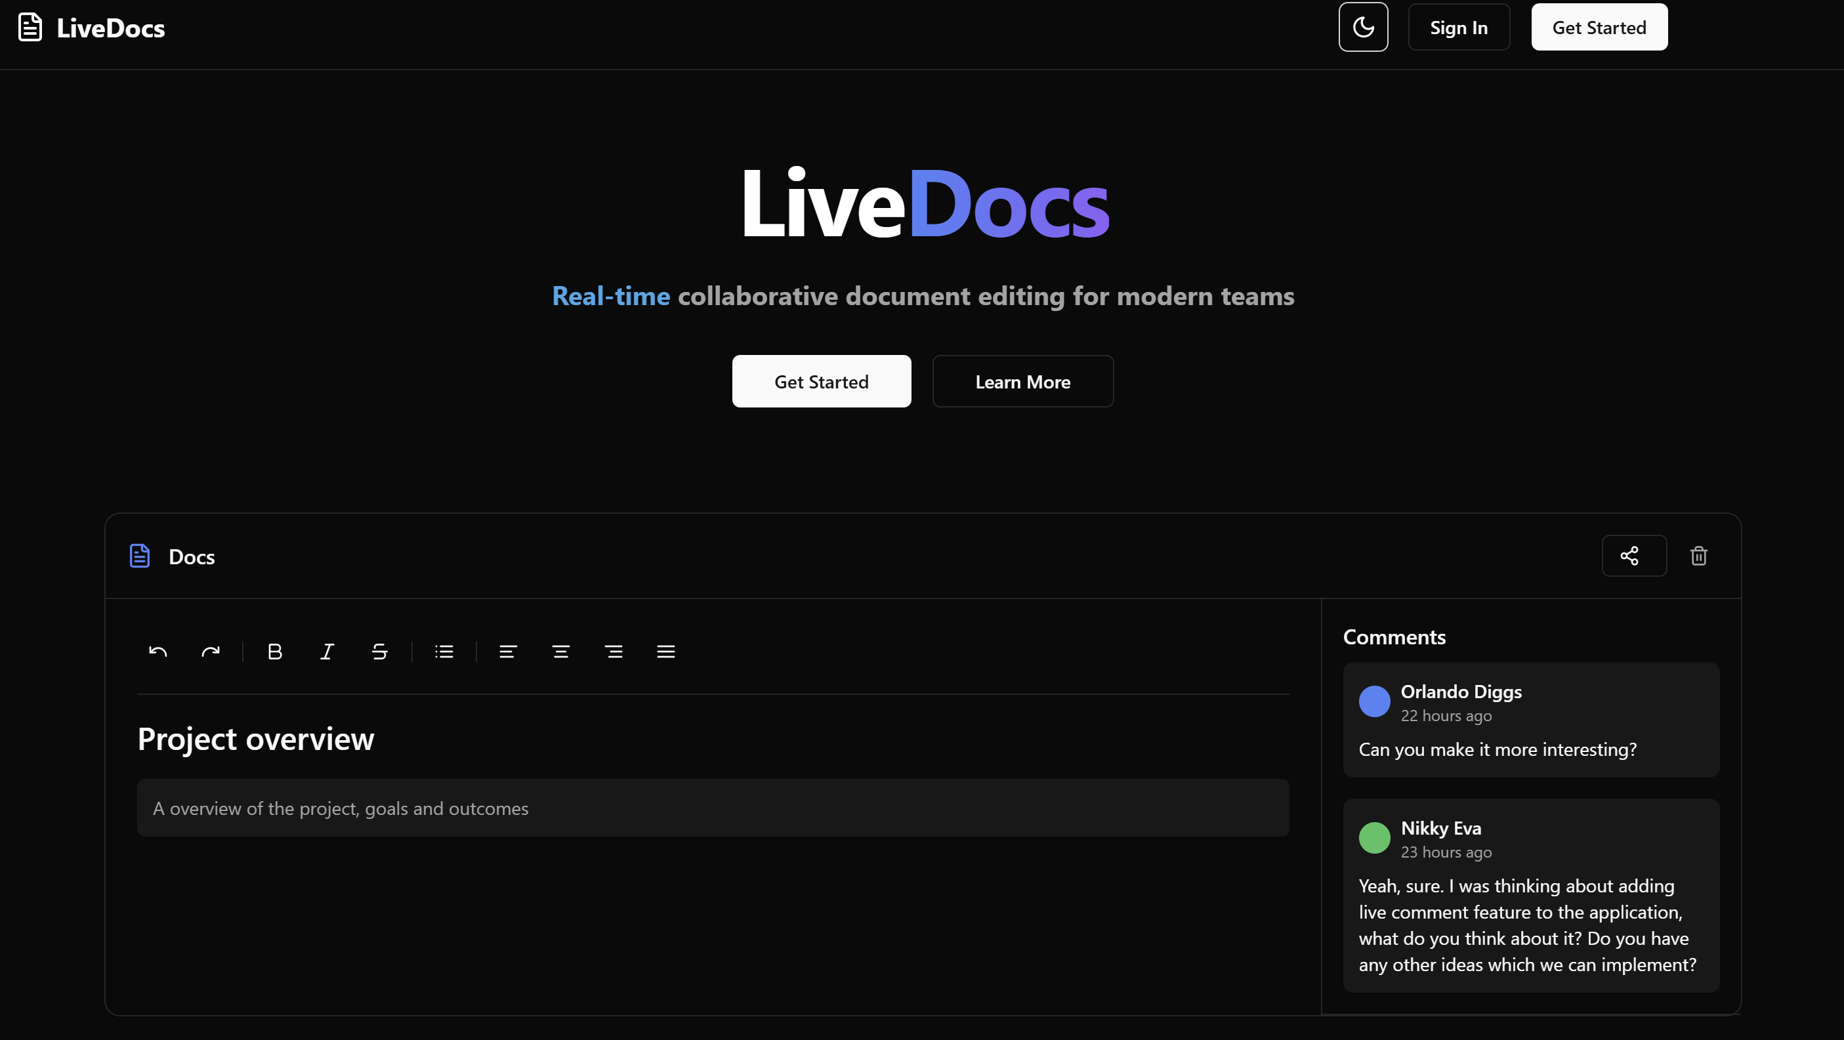Image resolution: width=1844 pixels, height=1040 pixels.
Task: Toggle dark mode moon button
Action: [x=1363, y=27]
